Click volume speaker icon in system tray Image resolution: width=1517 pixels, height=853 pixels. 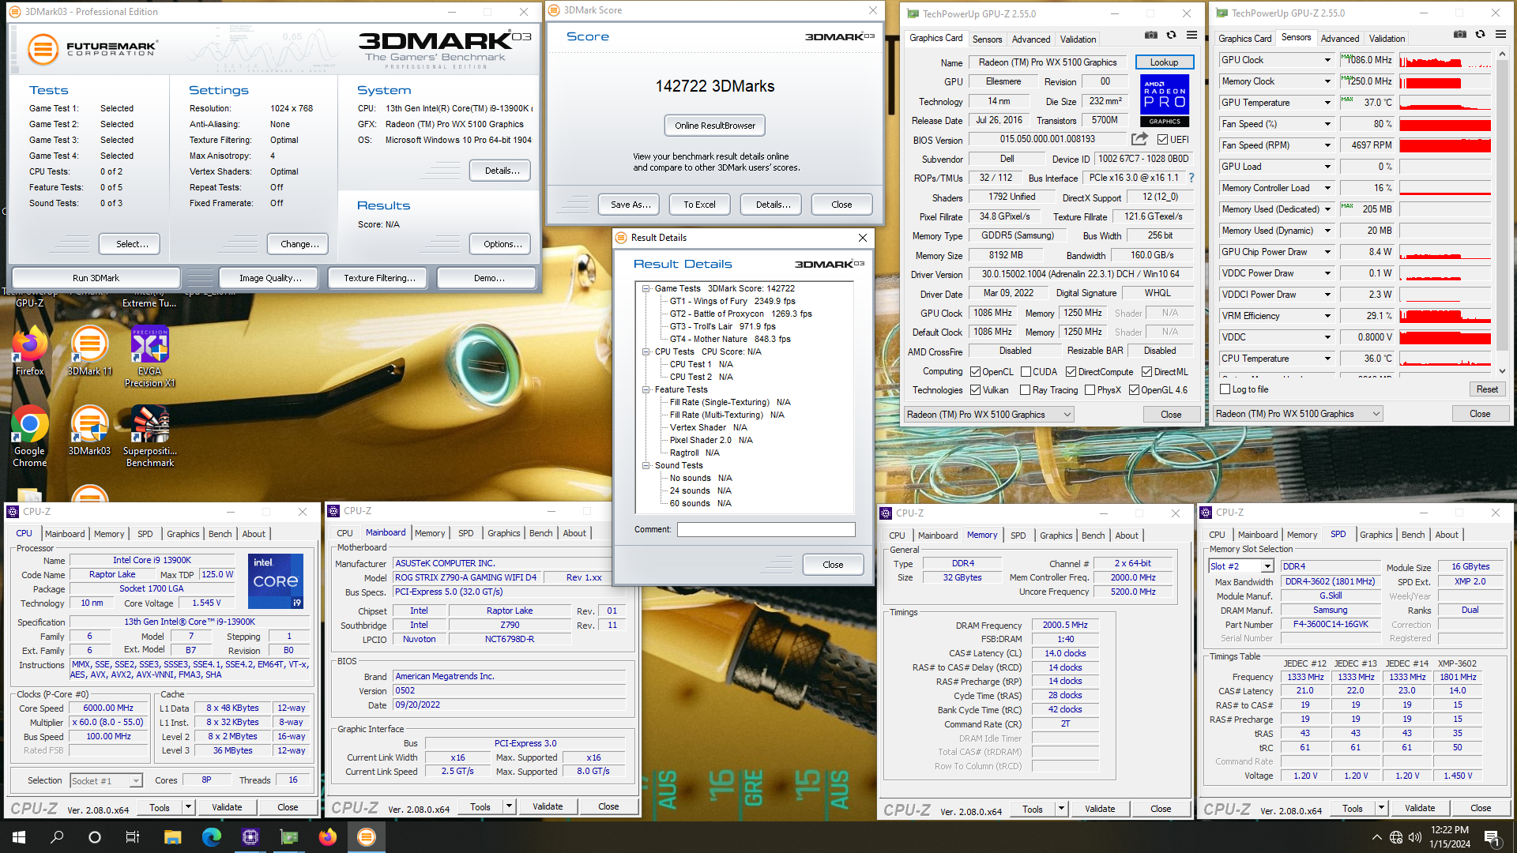(x=1415, y=837)
